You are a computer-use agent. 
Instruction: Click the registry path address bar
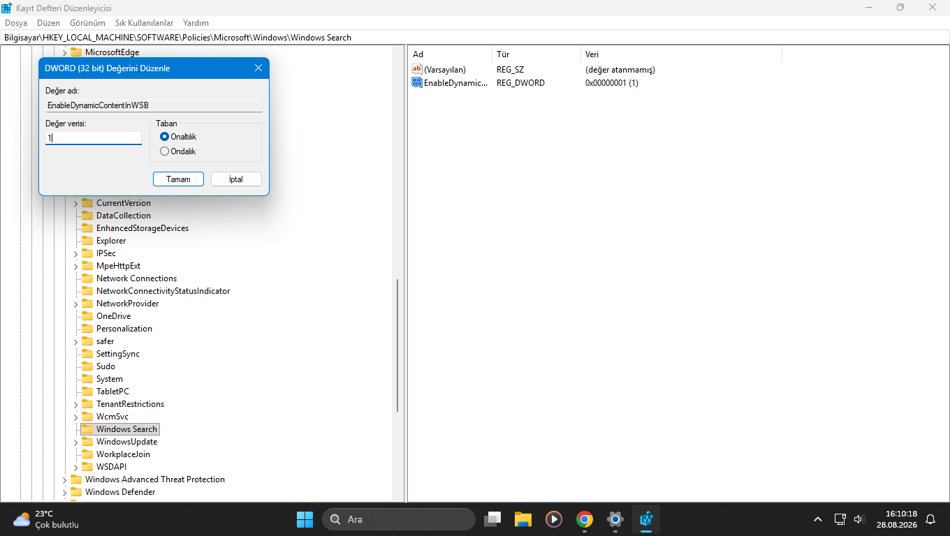click(x=475, y=38)
